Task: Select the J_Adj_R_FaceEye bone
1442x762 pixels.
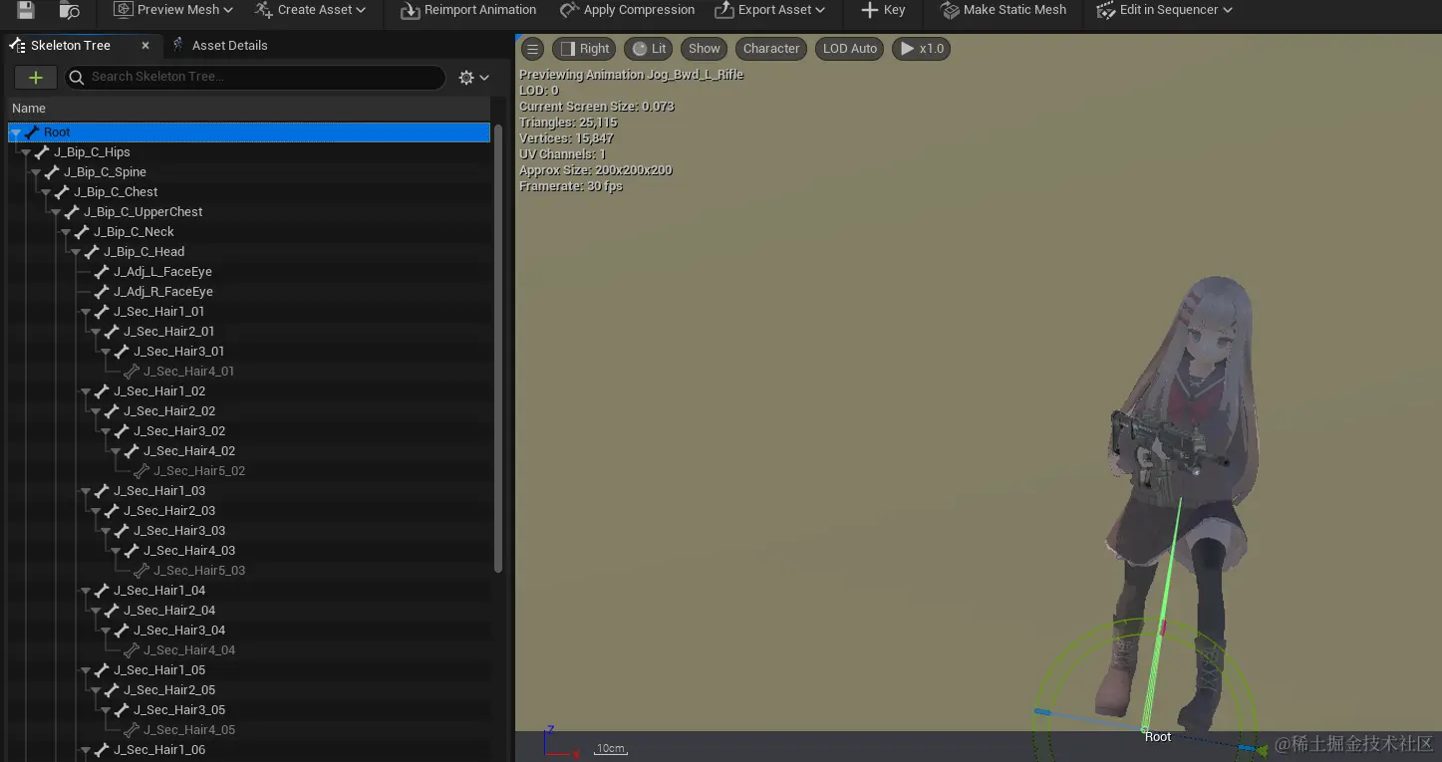Action: tap(163, 292)
